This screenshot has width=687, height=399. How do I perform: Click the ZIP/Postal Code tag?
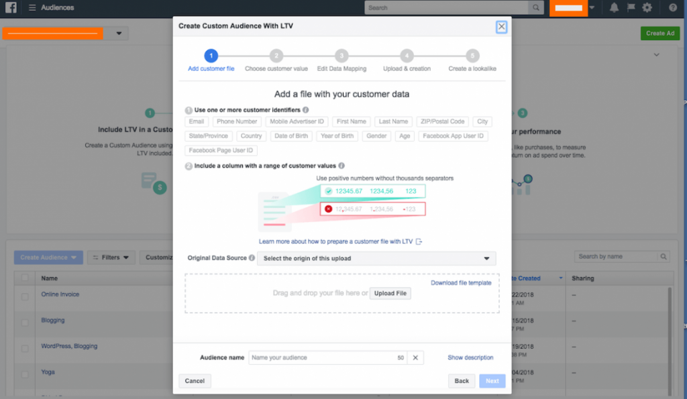pyautogui.click(x=442, y=121)
